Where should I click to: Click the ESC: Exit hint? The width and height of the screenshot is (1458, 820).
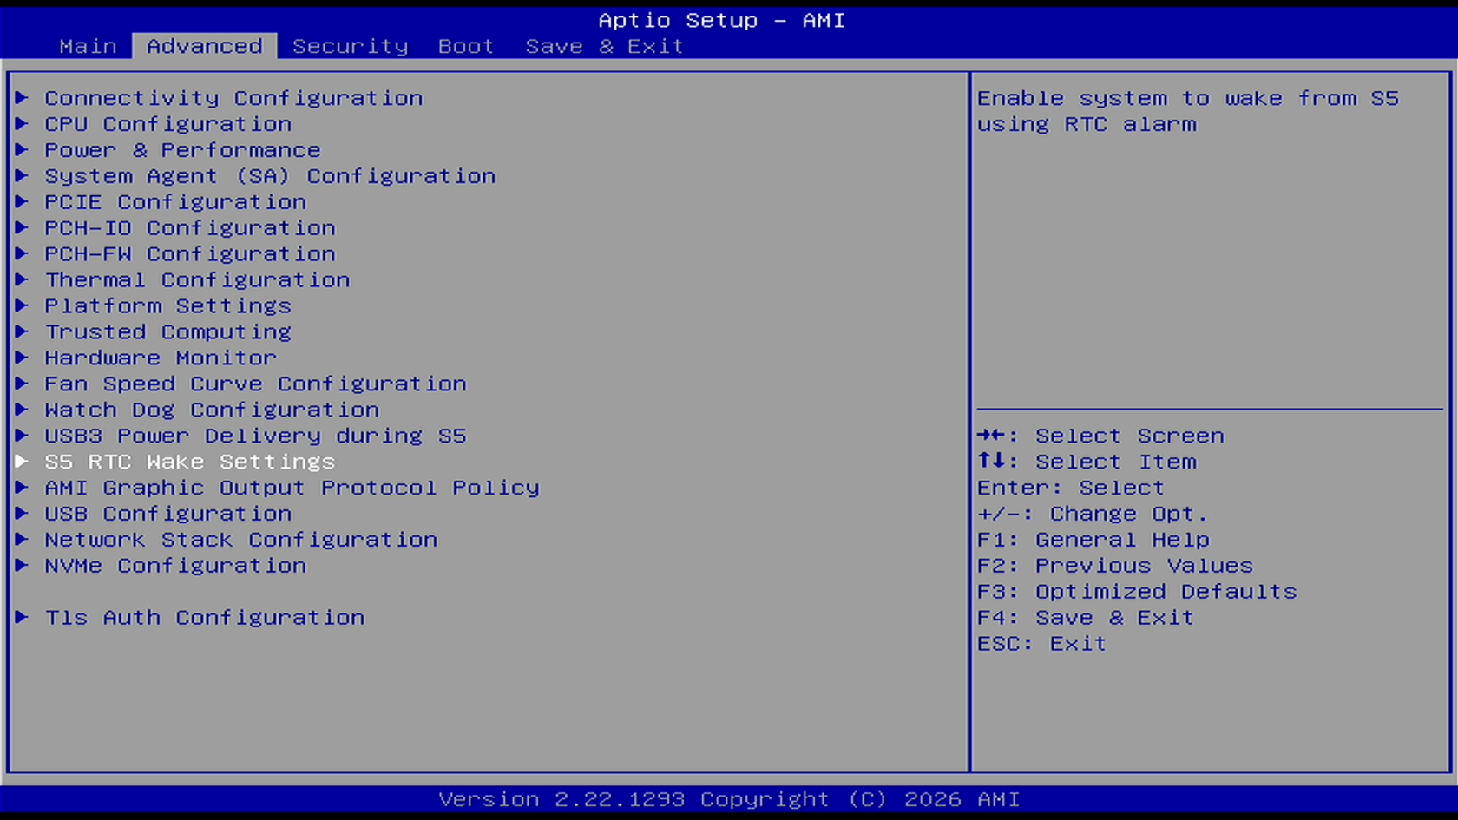1041,644
